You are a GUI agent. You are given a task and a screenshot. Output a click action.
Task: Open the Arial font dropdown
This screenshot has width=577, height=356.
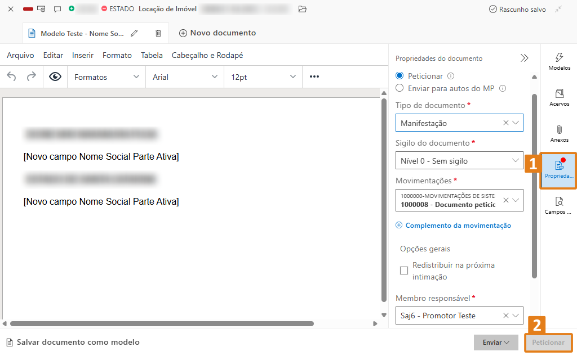[185, 77]
